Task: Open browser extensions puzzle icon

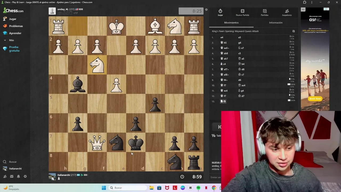Action: [305, 2]
